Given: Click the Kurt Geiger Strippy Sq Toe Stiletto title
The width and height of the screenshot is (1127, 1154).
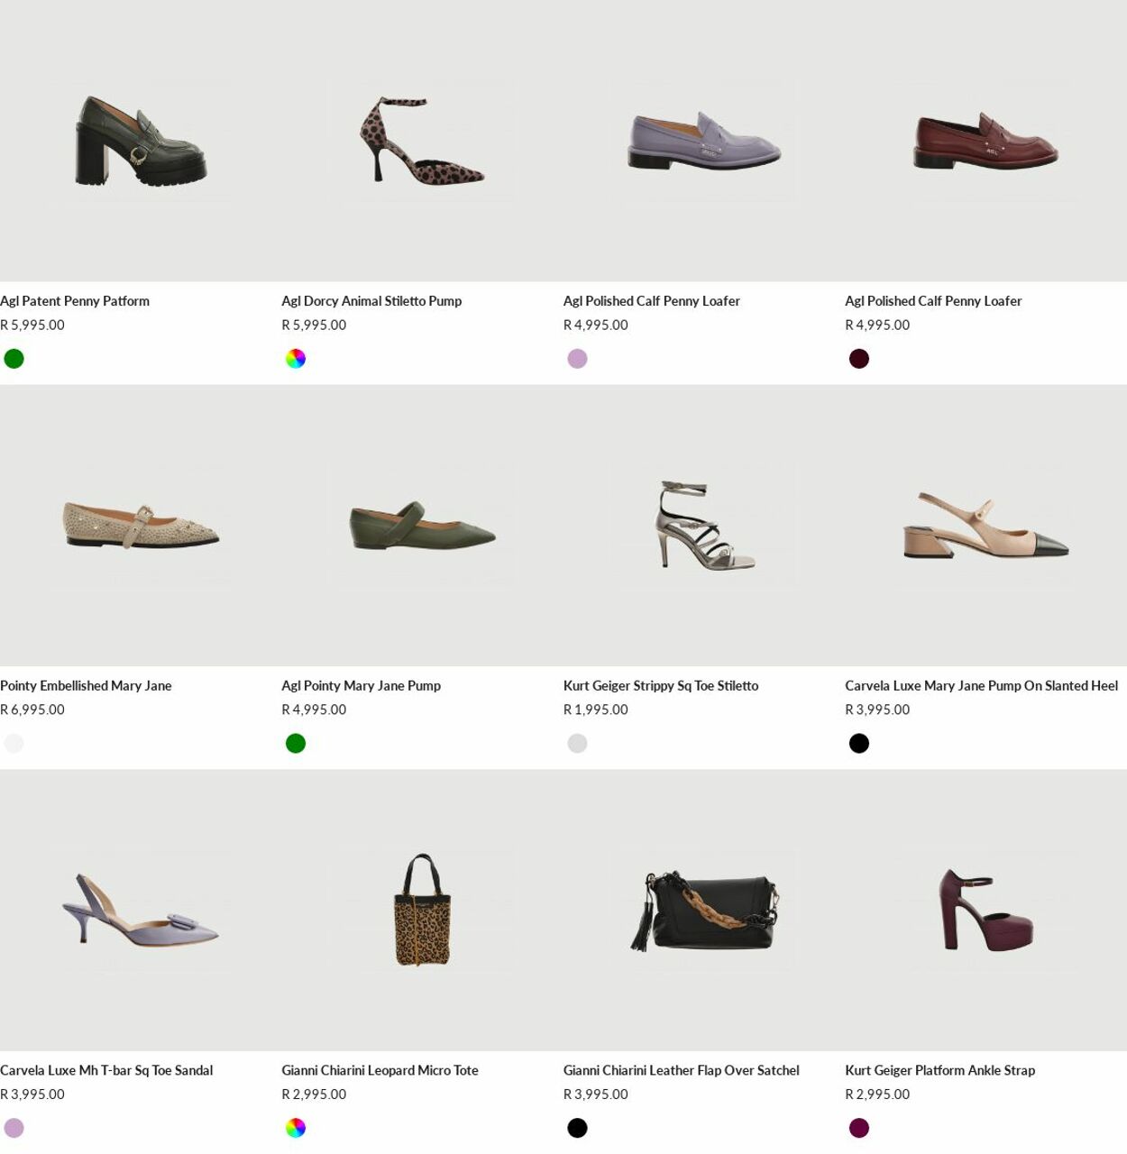Looking at the screenshot, I should coord(661,686).
